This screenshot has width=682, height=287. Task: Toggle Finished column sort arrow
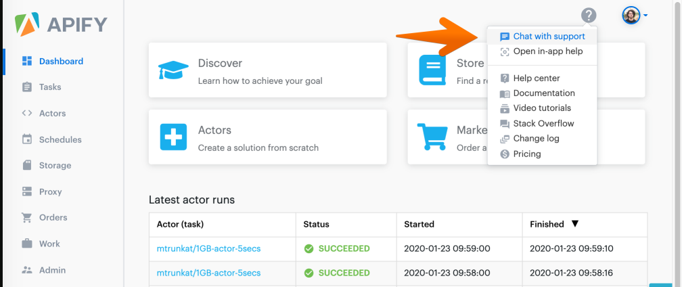[x=575, y=224]
